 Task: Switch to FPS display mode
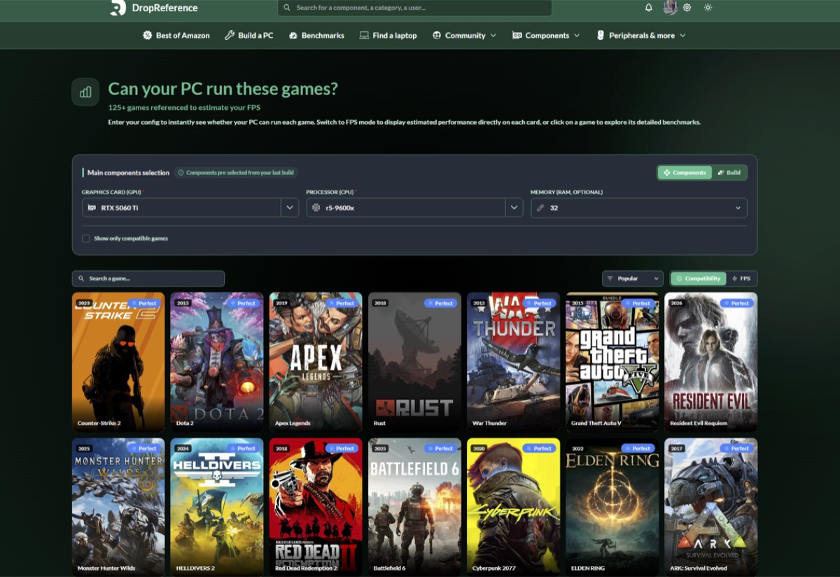point(742,278)
